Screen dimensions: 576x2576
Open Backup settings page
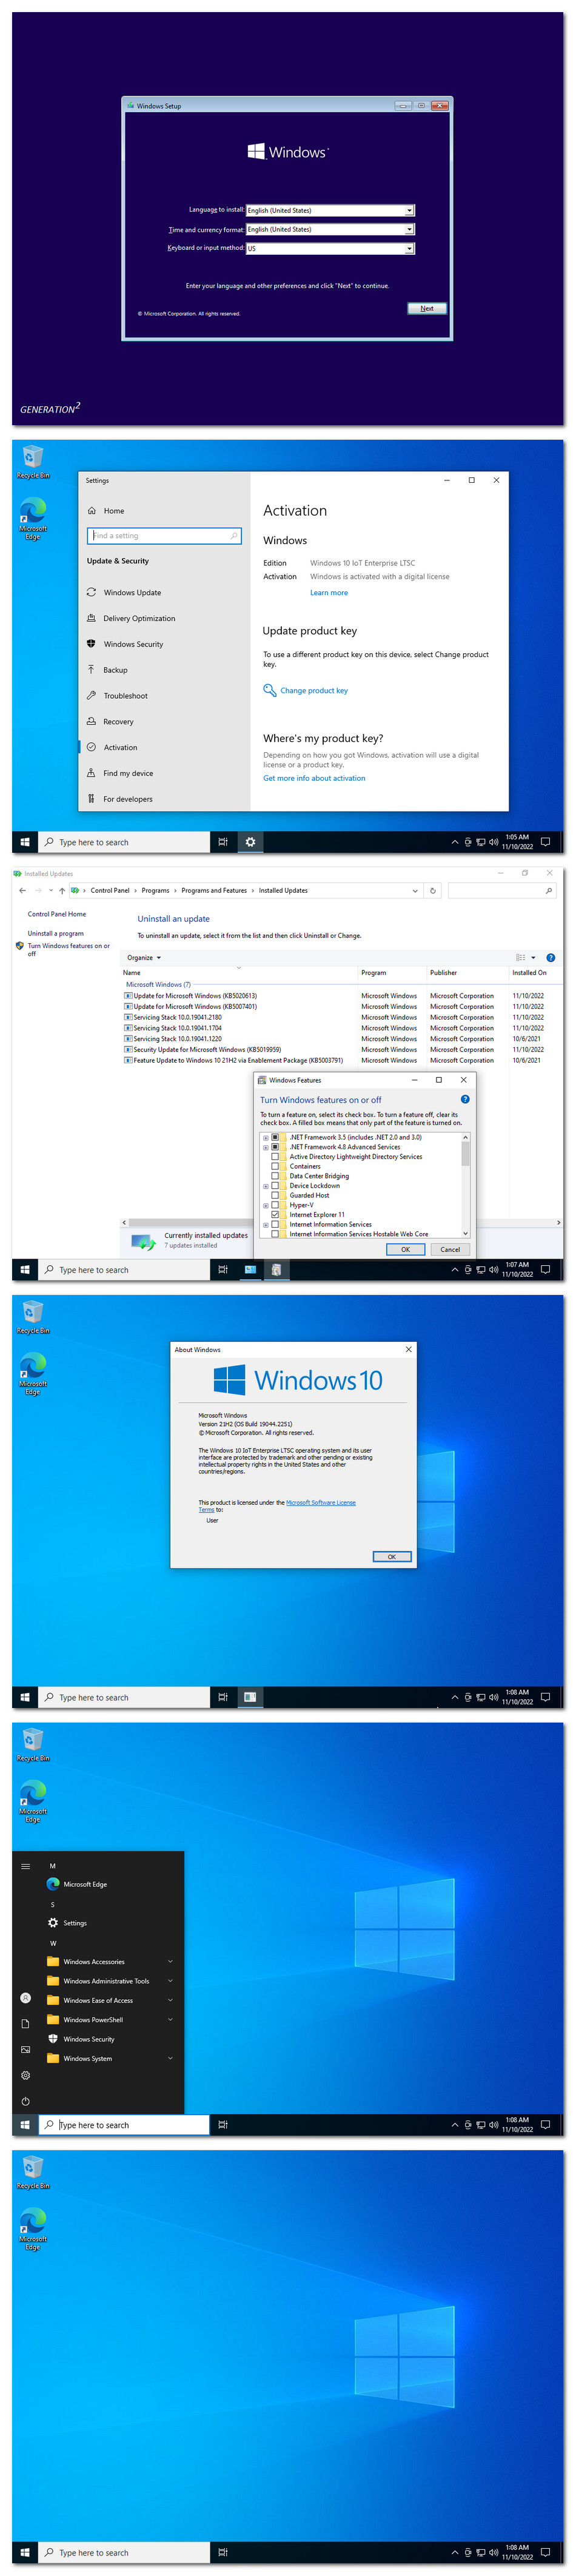(115, 670)
